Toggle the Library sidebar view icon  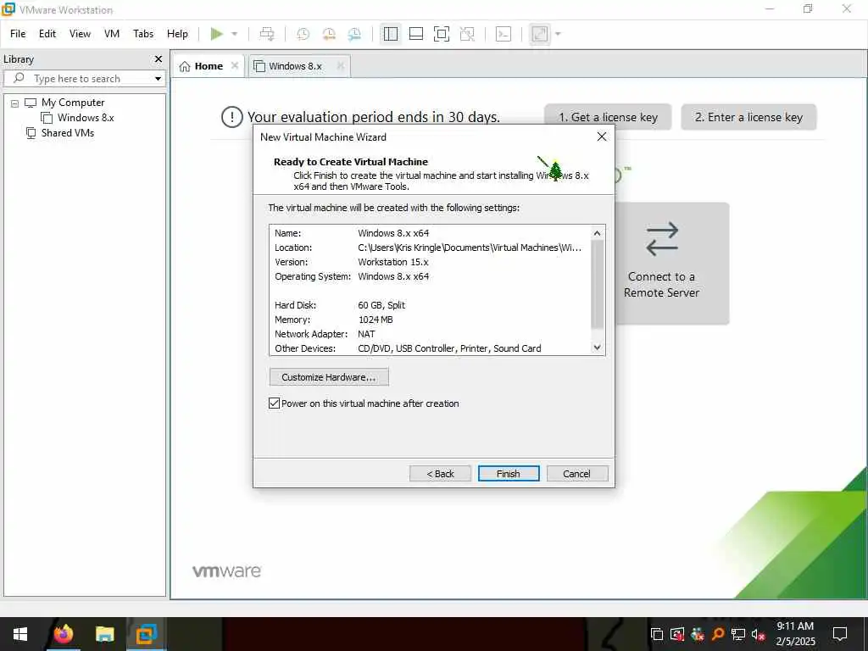(x=390, y=34)
